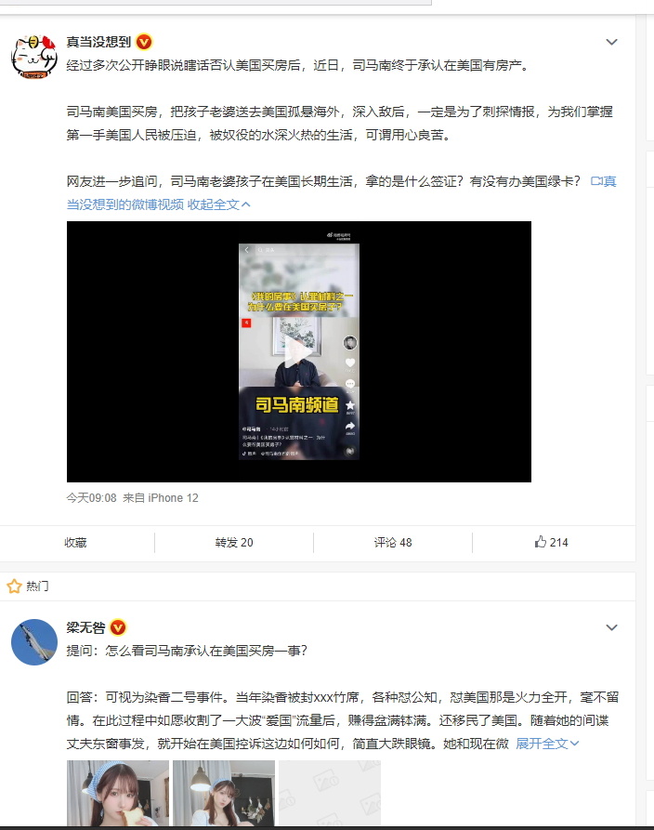
Task: Expand 梁无咎 post options chevron
Action: pos(611,627)
